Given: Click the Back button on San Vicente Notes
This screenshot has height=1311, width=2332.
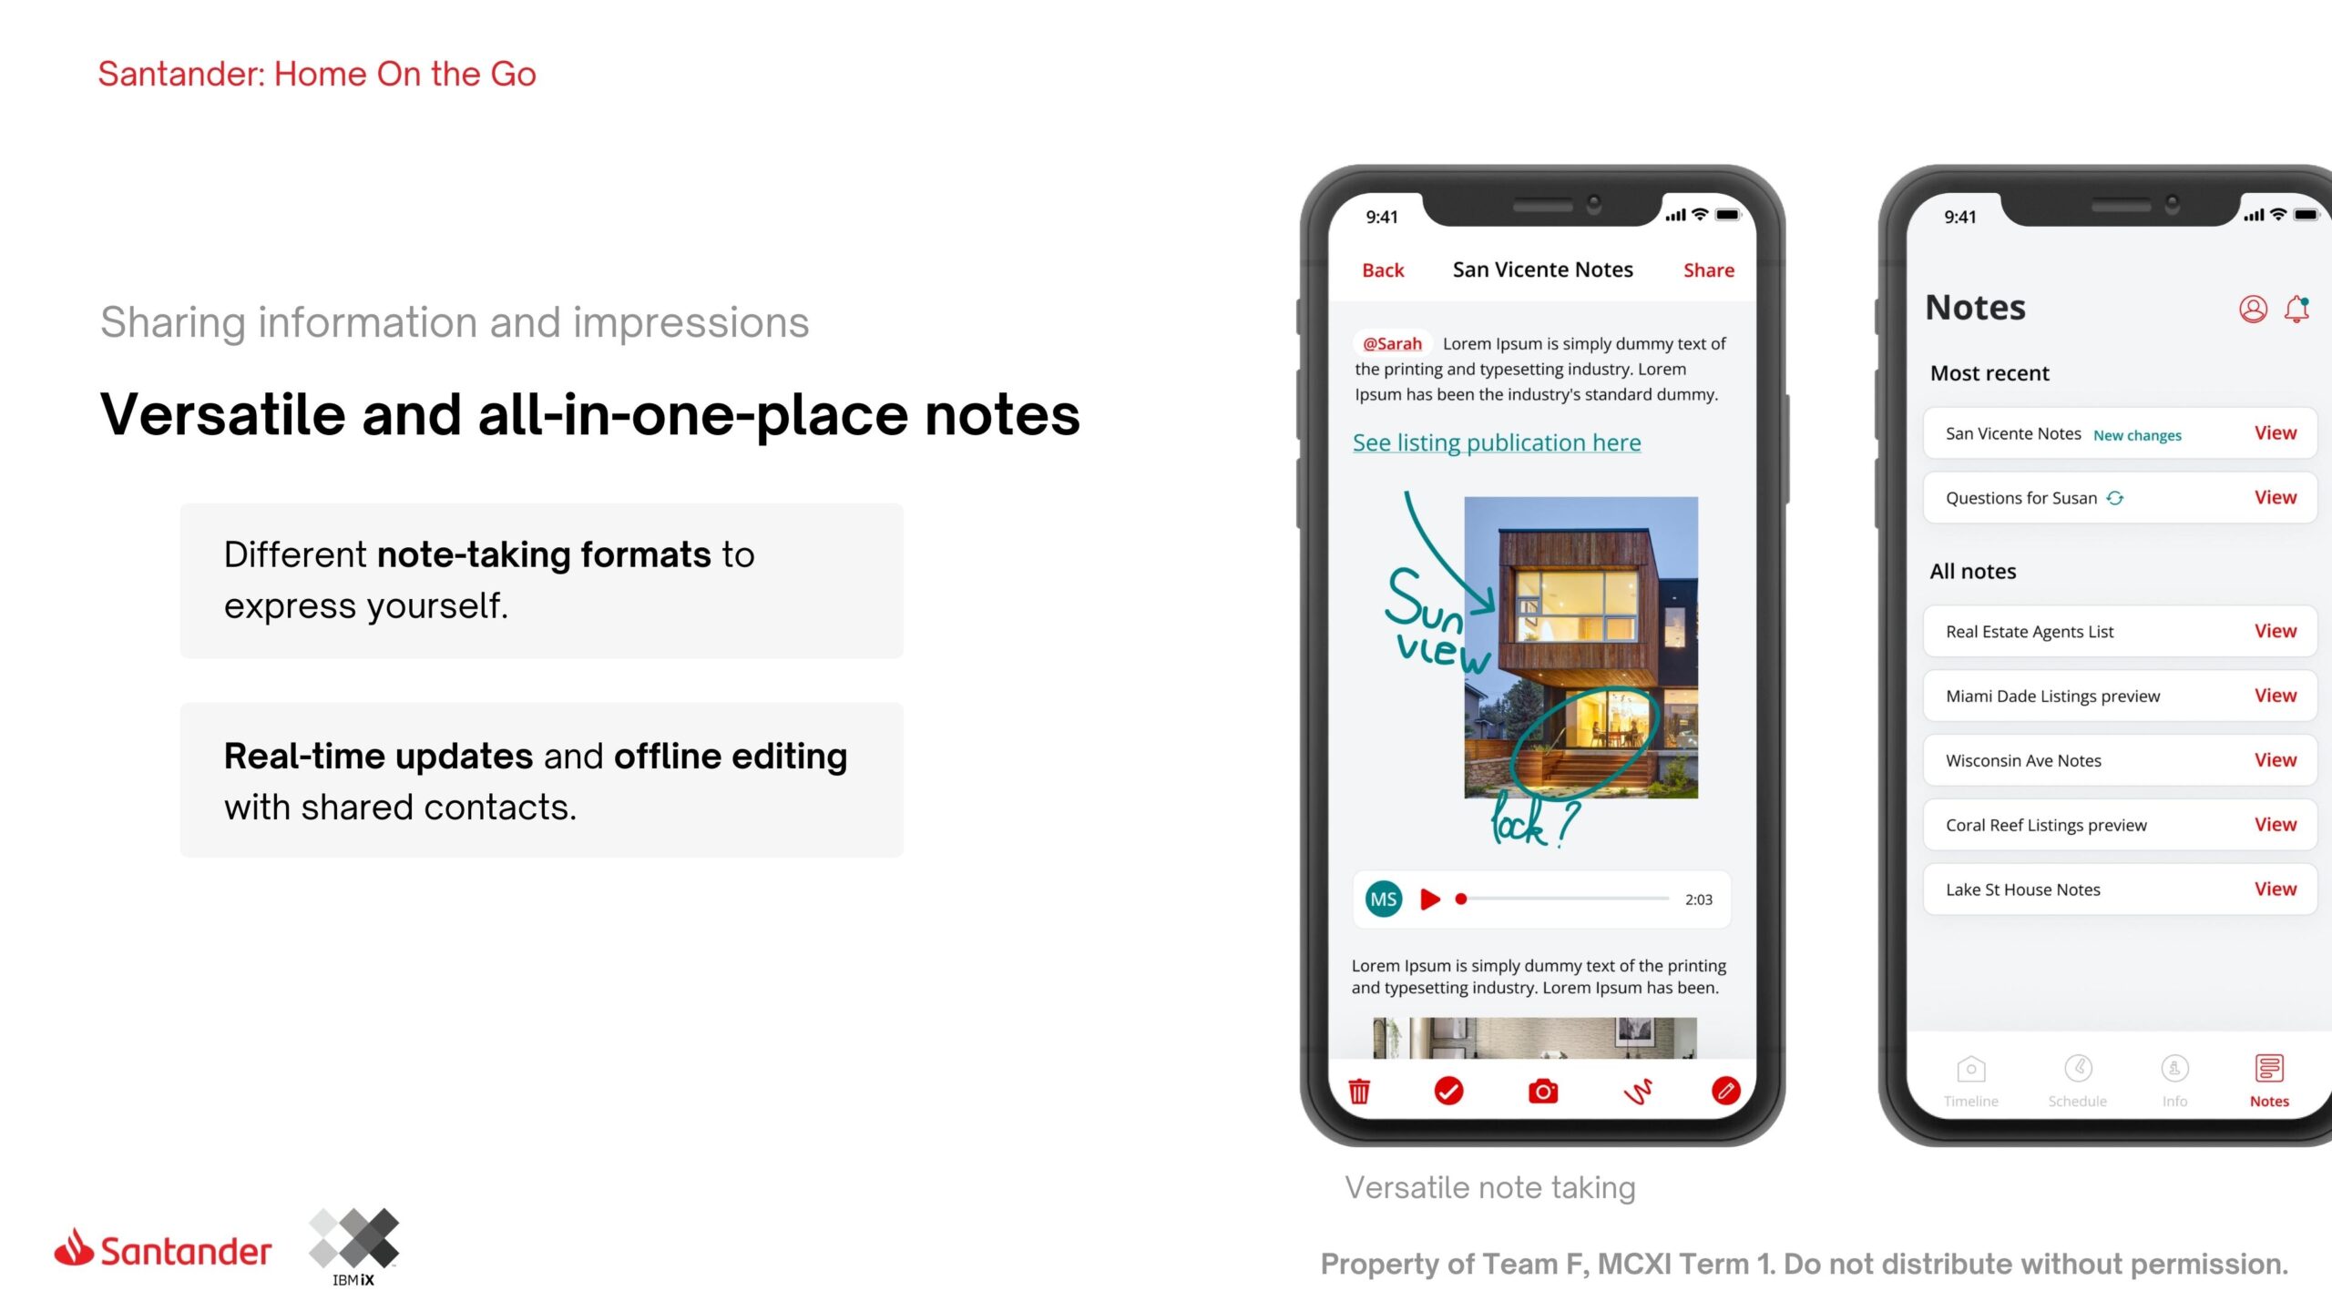Looking at the screenshot, I should tap(1382, 269).
